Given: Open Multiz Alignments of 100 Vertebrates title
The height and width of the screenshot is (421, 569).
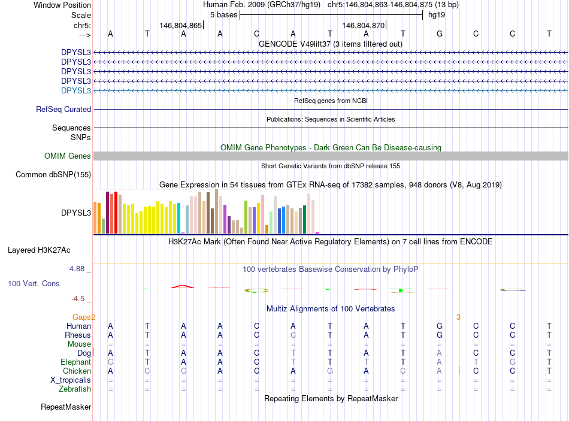Looking at the screenshot, I should coord(331,309).
